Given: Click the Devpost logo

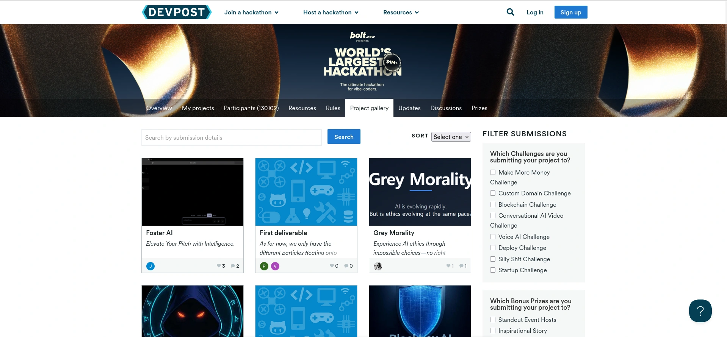Looking at the screenshot, I should pos(177,12).
